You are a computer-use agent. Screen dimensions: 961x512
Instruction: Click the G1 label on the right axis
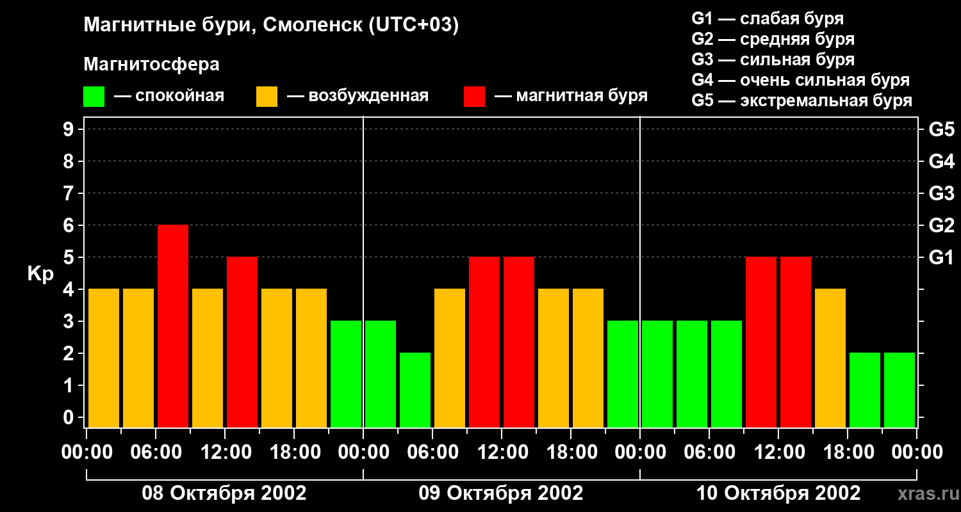[x=941, y=258]
